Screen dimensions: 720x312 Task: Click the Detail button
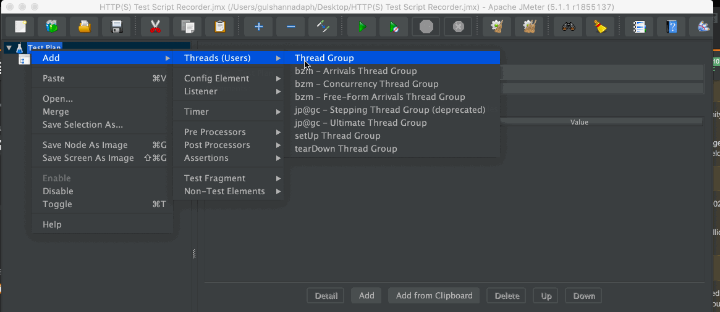[326, 295]
